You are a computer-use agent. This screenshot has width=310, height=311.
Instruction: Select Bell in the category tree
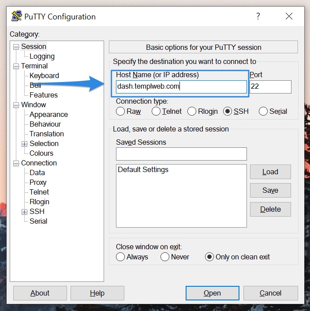point(35,85)
